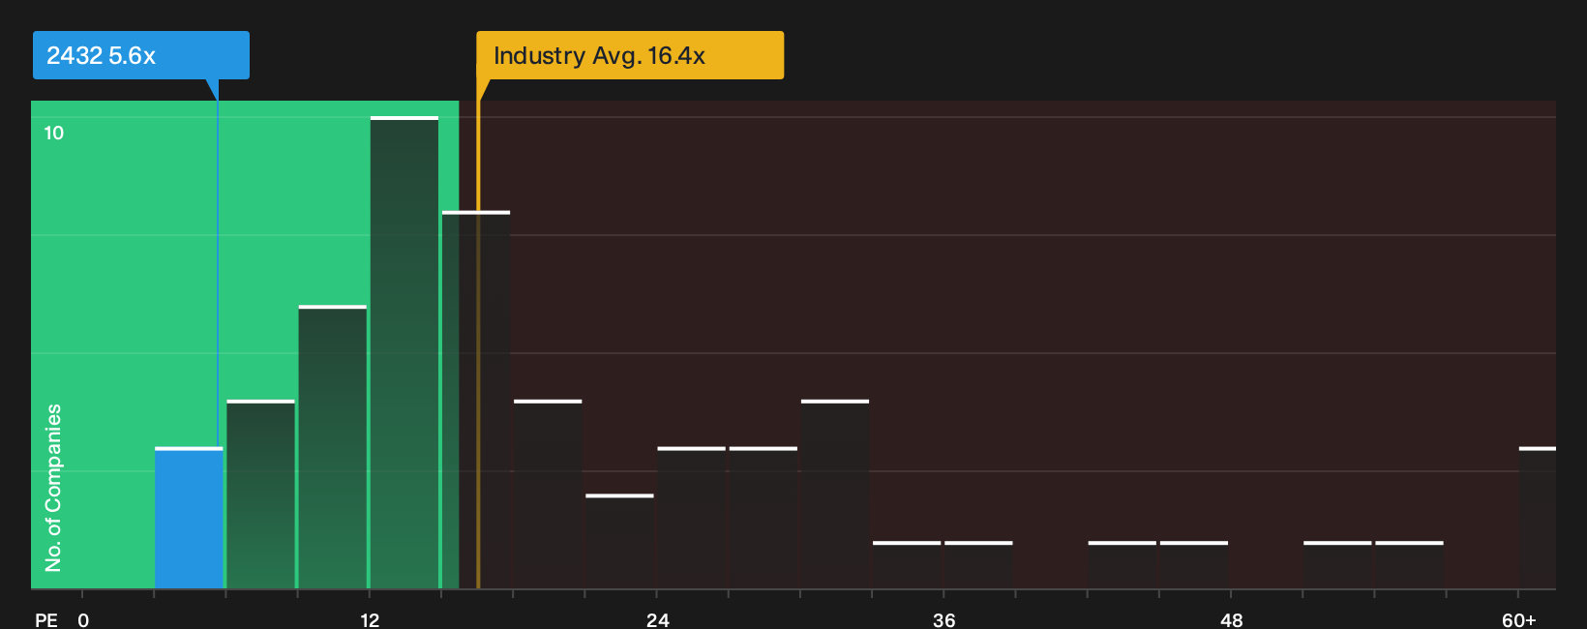The height and width of the screenshot is (629, 1587).
Task: Click the low bar spanning PE 51 to 54
Action: pos(1337,565)
